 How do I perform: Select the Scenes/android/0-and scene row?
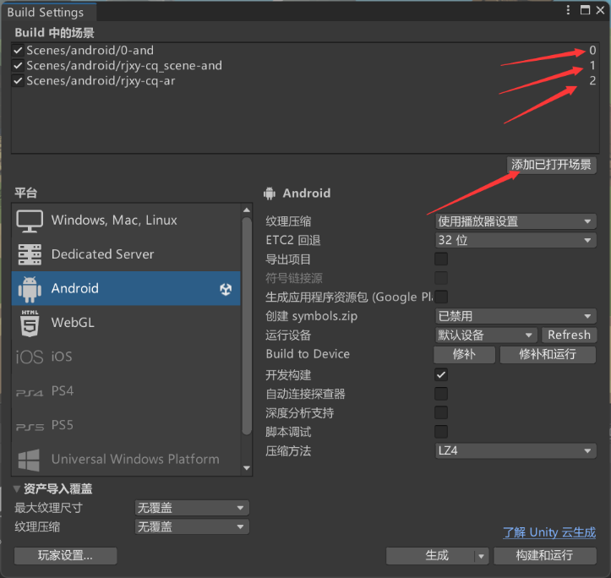tap(305, 50)
